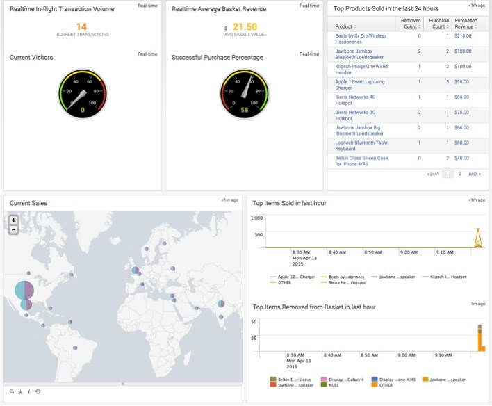Viewport: 492px width, 406px height.
Task: Toggle OTHER legend in Top Items Sold
Action: [x=281, y=282]
